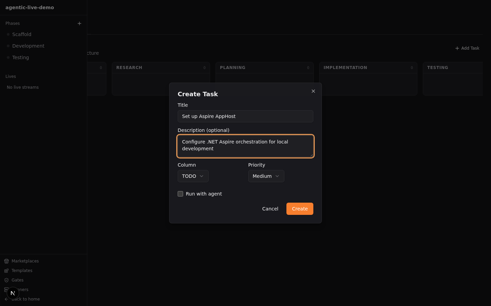Open Templates from the sidebar
The width and height of the screenshot is (491, 306).
pos(22,271)
